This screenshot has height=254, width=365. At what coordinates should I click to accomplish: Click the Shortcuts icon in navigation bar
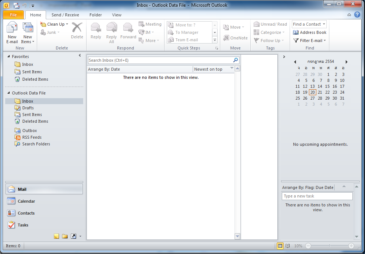(x=74, y=236)
